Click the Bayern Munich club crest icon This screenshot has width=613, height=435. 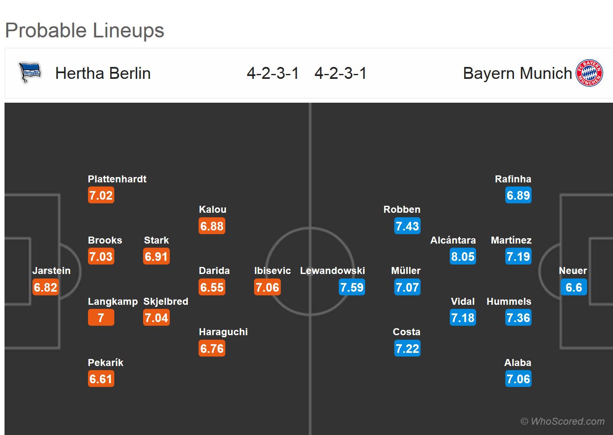(589, 73)
